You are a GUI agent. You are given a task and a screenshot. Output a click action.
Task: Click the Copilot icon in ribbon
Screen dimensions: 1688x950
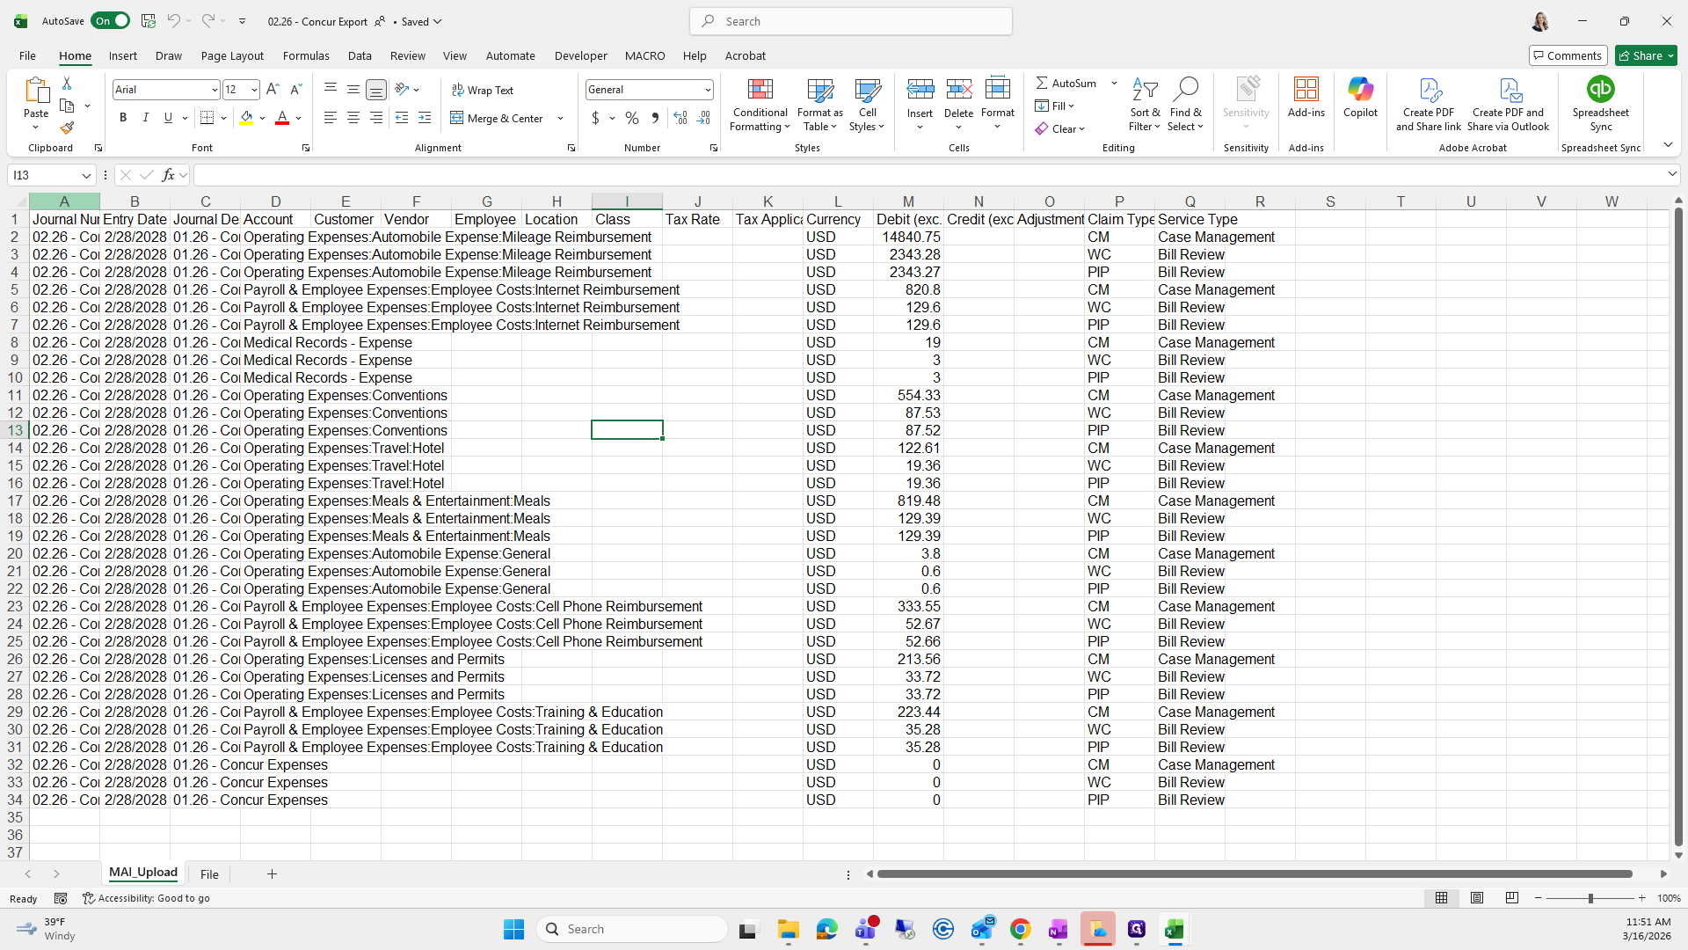[1360, 97]
